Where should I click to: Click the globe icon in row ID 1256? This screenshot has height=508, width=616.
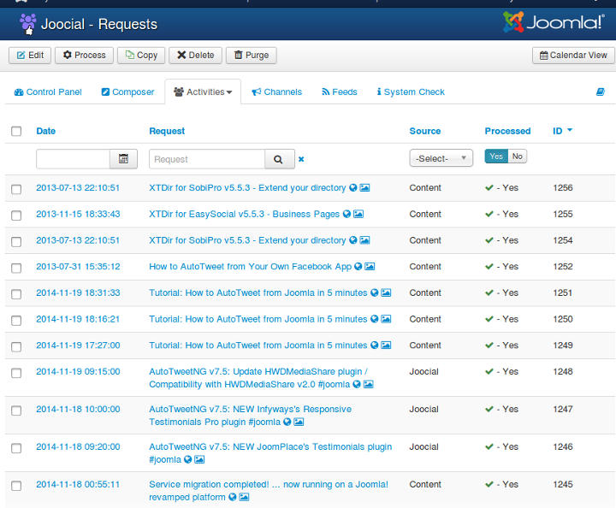tap(352, 187)
